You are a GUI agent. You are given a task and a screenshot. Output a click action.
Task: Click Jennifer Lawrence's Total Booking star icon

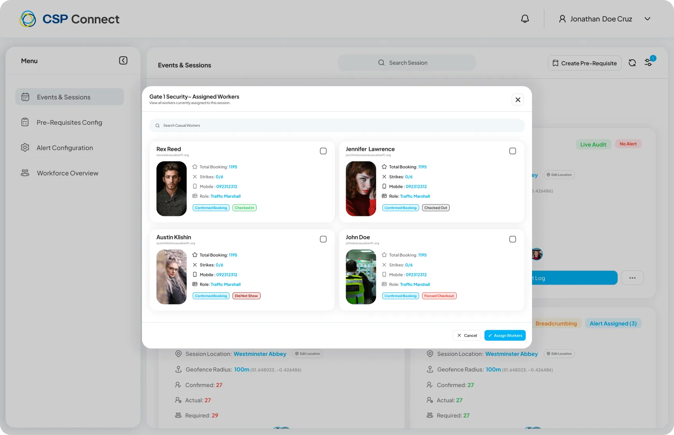384,166
